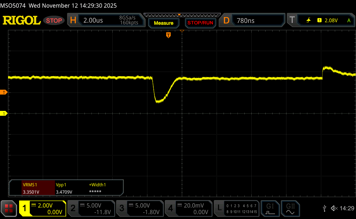Open the red grid function navigation menu

(x=9, y=208)
